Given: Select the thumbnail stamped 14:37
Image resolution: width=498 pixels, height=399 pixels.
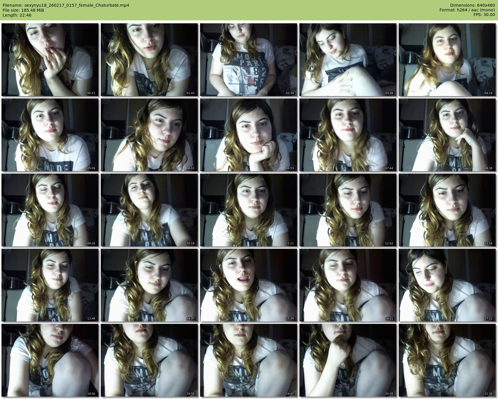Looking at the screenshot, I should 149,285.
